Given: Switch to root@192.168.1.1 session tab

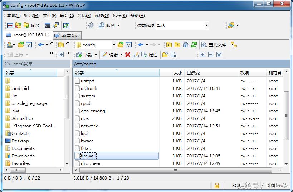Looking at the screenshot, I should [28, 35].
